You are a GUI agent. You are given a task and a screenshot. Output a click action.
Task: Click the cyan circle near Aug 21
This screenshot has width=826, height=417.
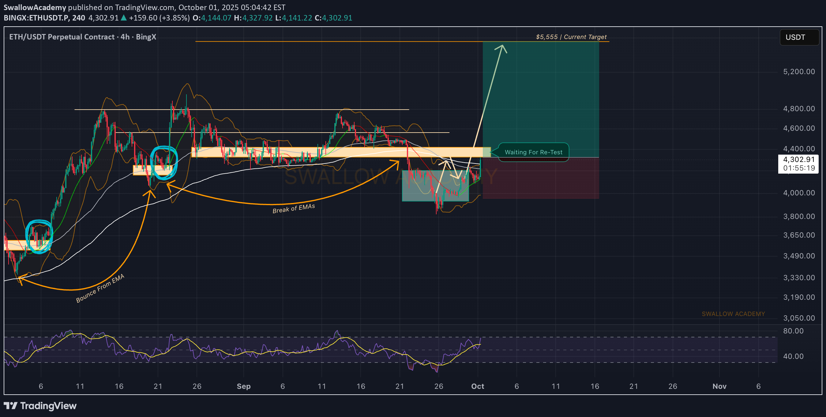click(x=164, y=163)
